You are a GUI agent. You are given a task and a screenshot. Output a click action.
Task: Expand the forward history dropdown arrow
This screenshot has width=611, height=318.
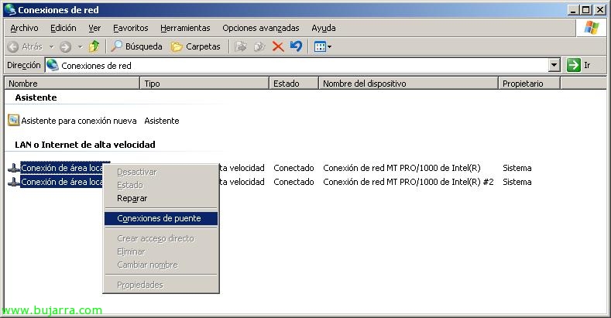[80, 46]
